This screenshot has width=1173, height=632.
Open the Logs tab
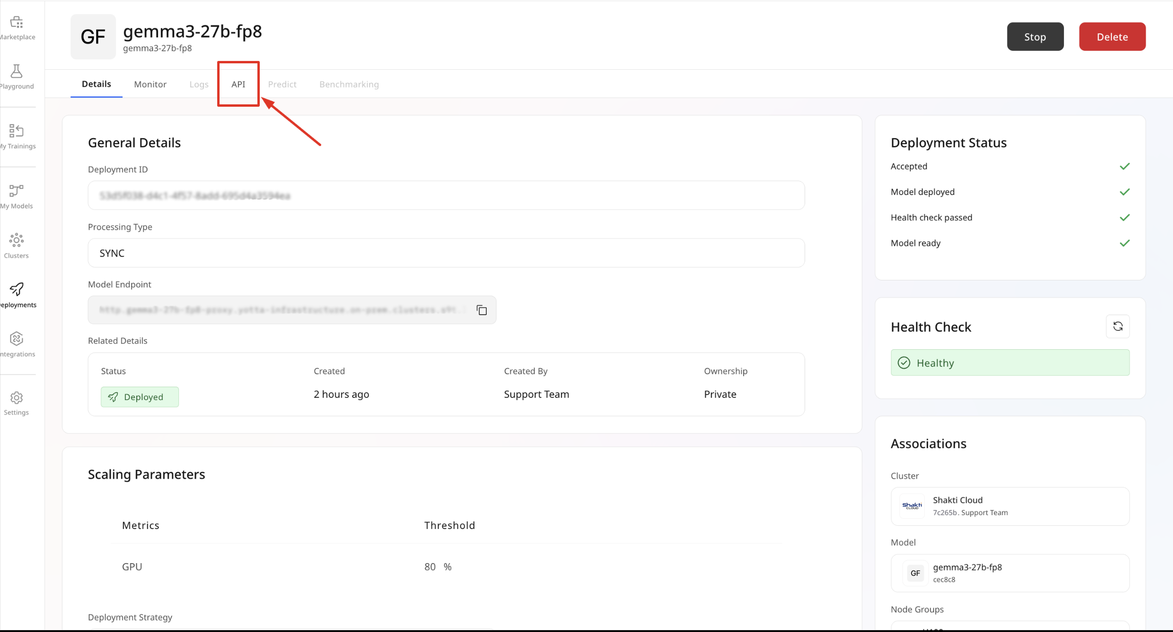[x=199, y=84]
